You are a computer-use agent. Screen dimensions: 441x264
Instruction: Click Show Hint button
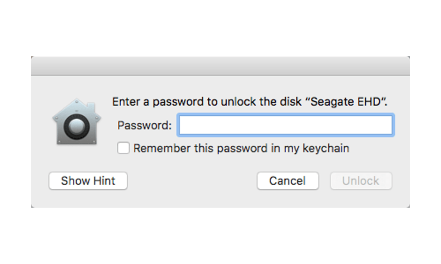[x=88, y=181]
